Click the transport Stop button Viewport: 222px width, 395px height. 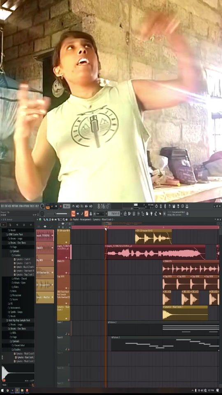(x=56, y=206)
